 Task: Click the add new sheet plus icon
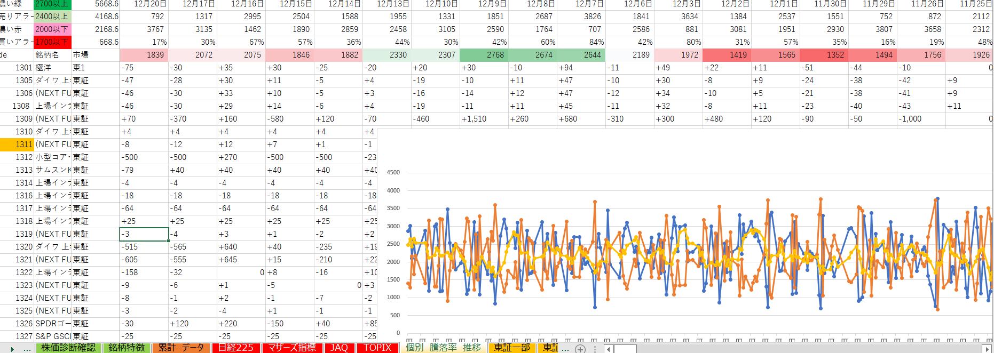click(x=580, y=349)
